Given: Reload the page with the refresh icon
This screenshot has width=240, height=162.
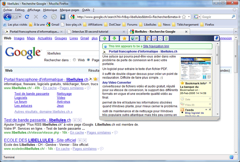Looking at the screenshot, I should click(x=27, y=17).
